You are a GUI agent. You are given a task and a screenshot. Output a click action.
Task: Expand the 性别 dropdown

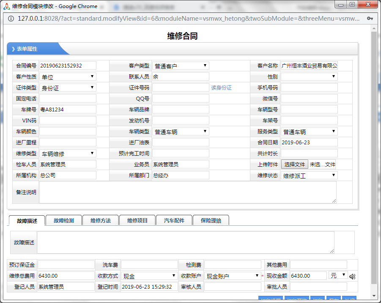309,77
